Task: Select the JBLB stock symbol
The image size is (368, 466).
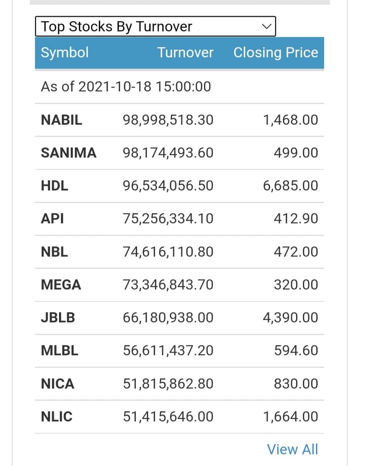Action: [x=58, y=318]
